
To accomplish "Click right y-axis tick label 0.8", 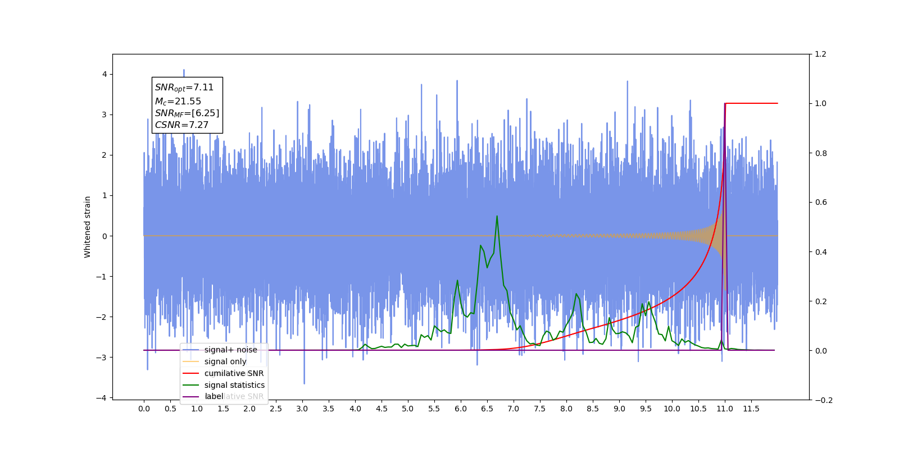I will click(820, 153).
